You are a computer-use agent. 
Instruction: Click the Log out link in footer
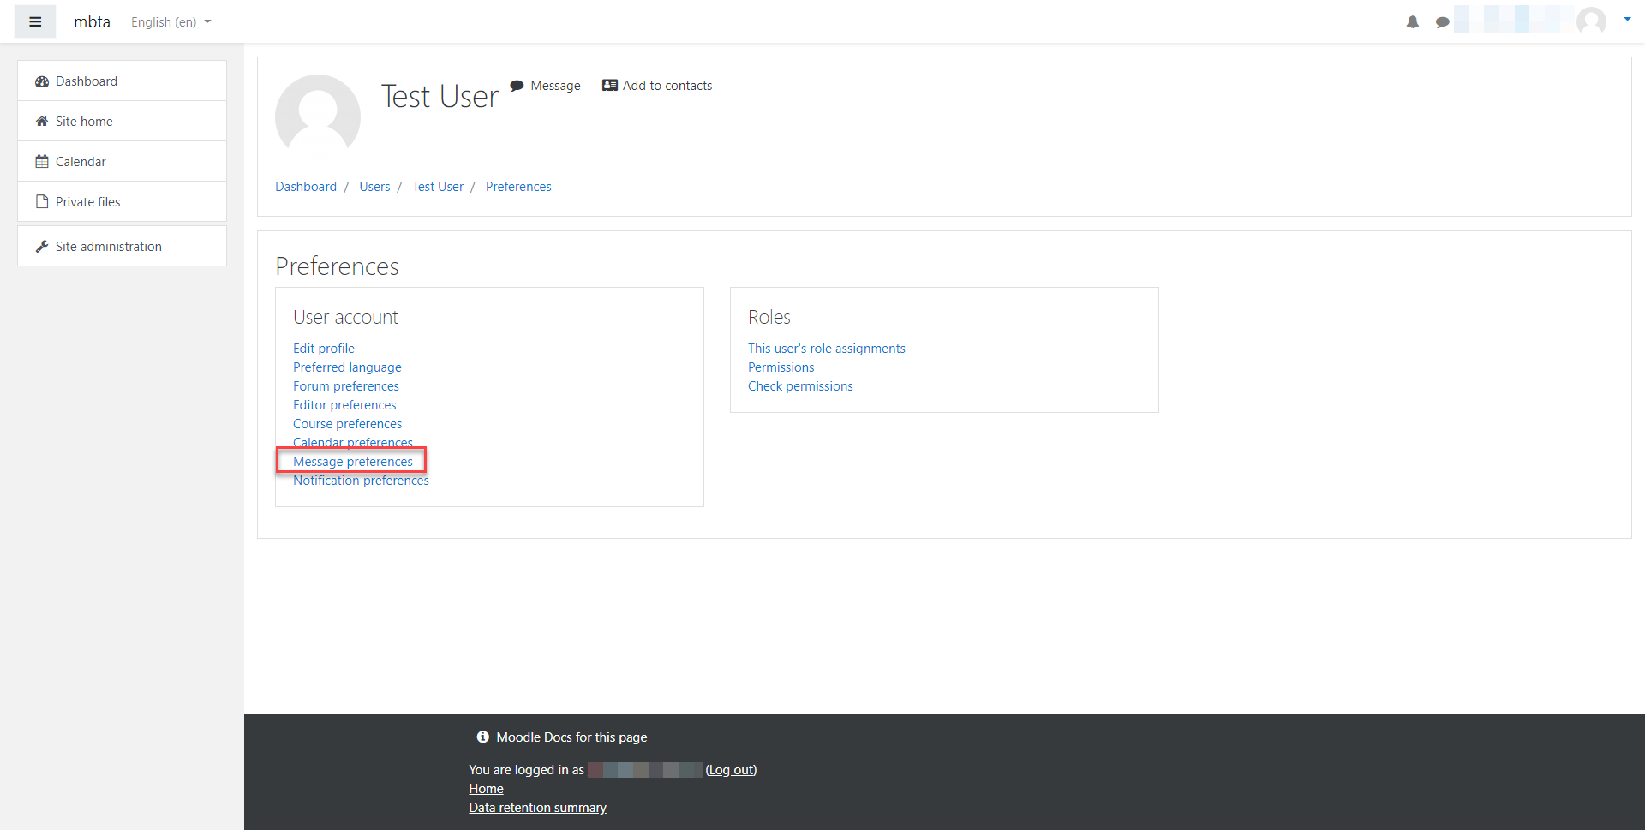pyautogui.click(x=731, y=770)
